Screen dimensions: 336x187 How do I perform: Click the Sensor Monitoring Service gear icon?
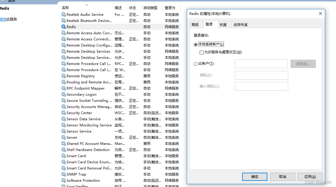tap(63, 125)
